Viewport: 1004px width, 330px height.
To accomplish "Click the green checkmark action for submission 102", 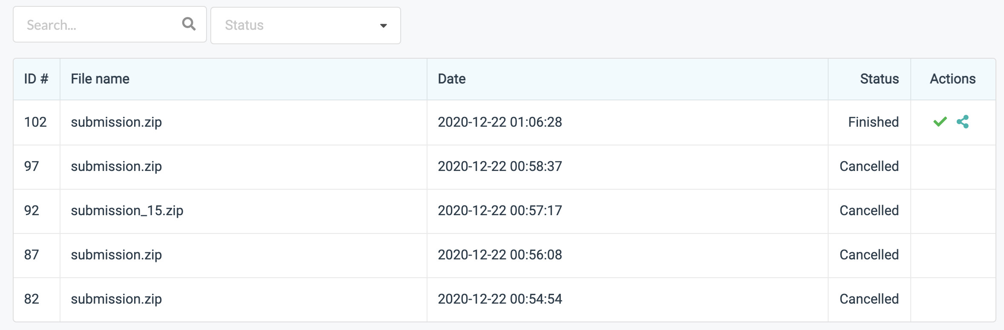I will click(x=940, y=122).
